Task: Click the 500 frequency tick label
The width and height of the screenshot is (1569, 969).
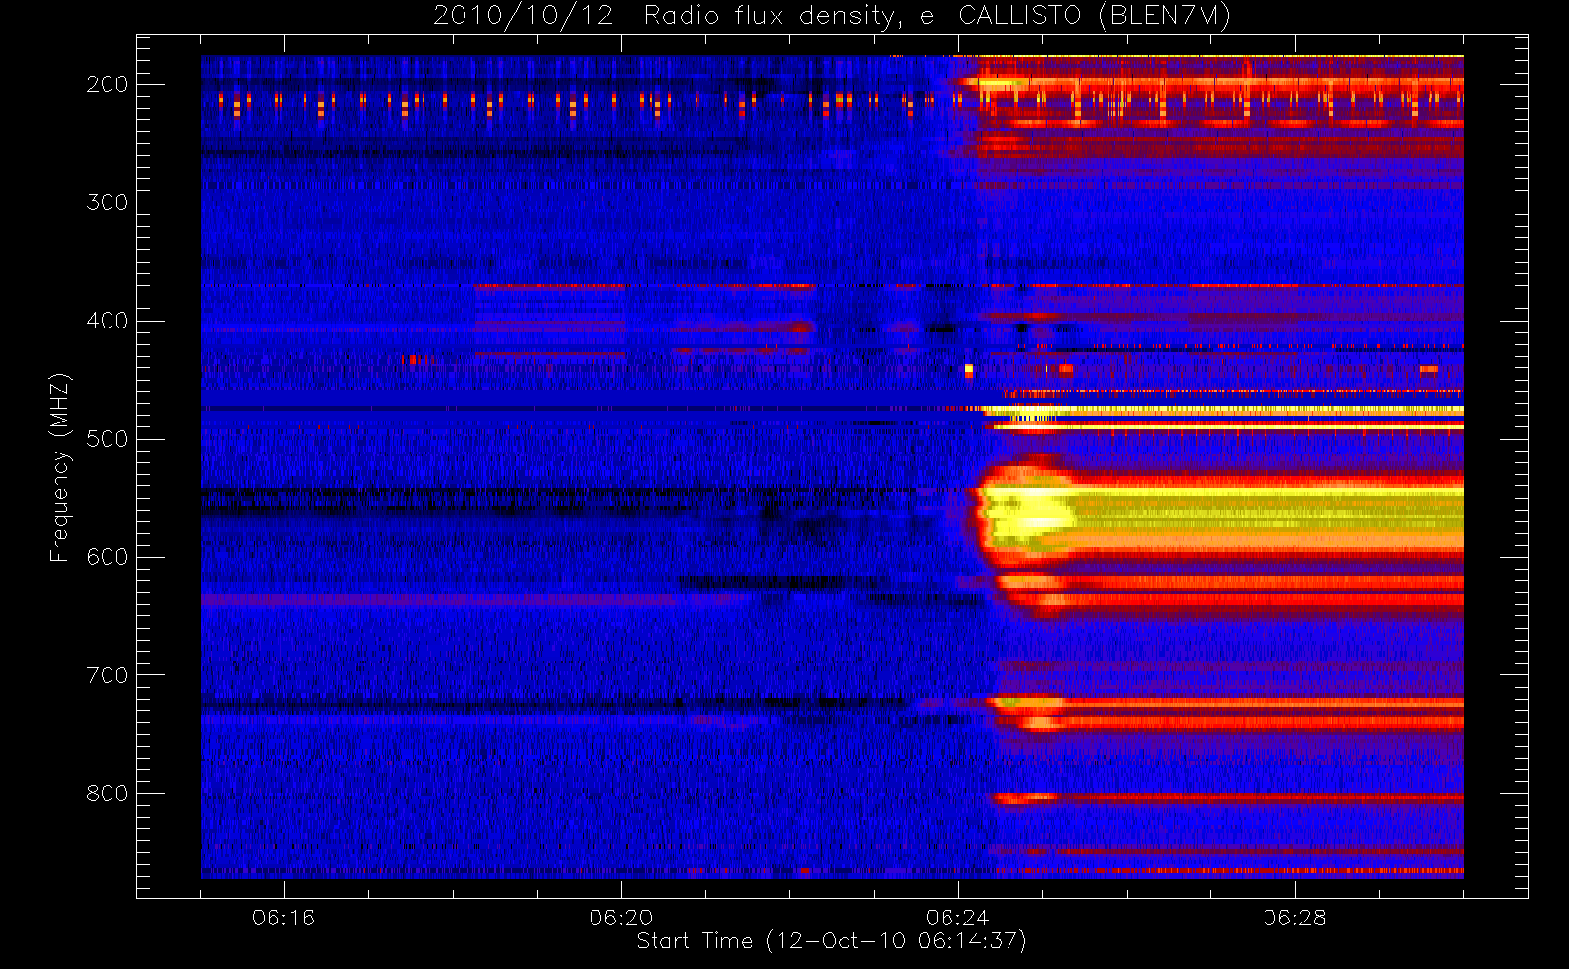Action: tap(108, 439)
